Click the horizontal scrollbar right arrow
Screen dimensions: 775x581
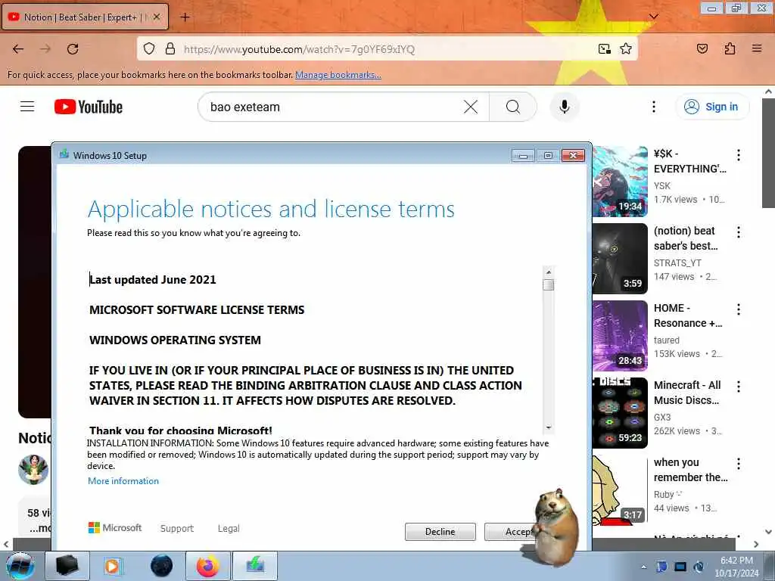[x=756, y=544]
